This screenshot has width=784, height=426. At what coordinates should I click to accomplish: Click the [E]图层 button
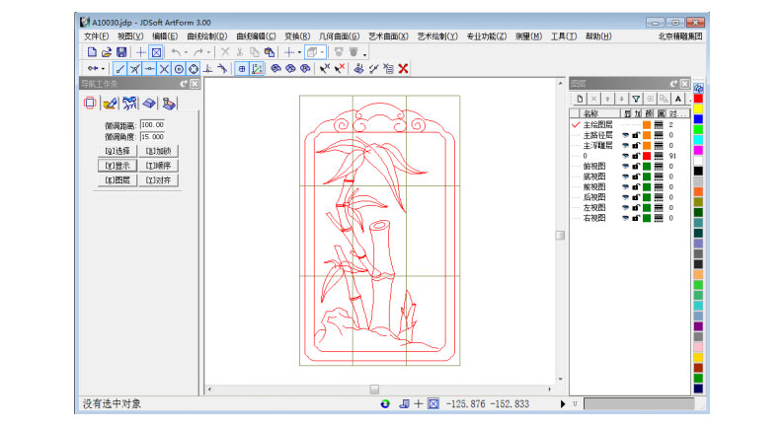point(117,180)
